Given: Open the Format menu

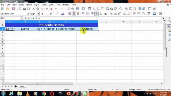Looking at the screenshot, I should point(29,5).
